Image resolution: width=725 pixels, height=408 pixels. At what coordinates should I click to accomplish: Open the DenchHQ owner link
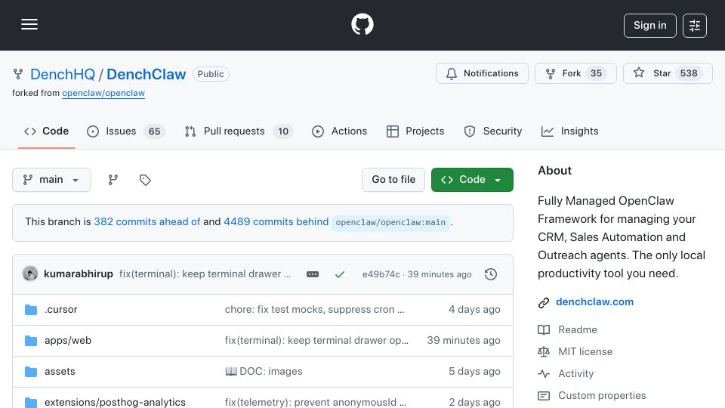coord(63,74)
